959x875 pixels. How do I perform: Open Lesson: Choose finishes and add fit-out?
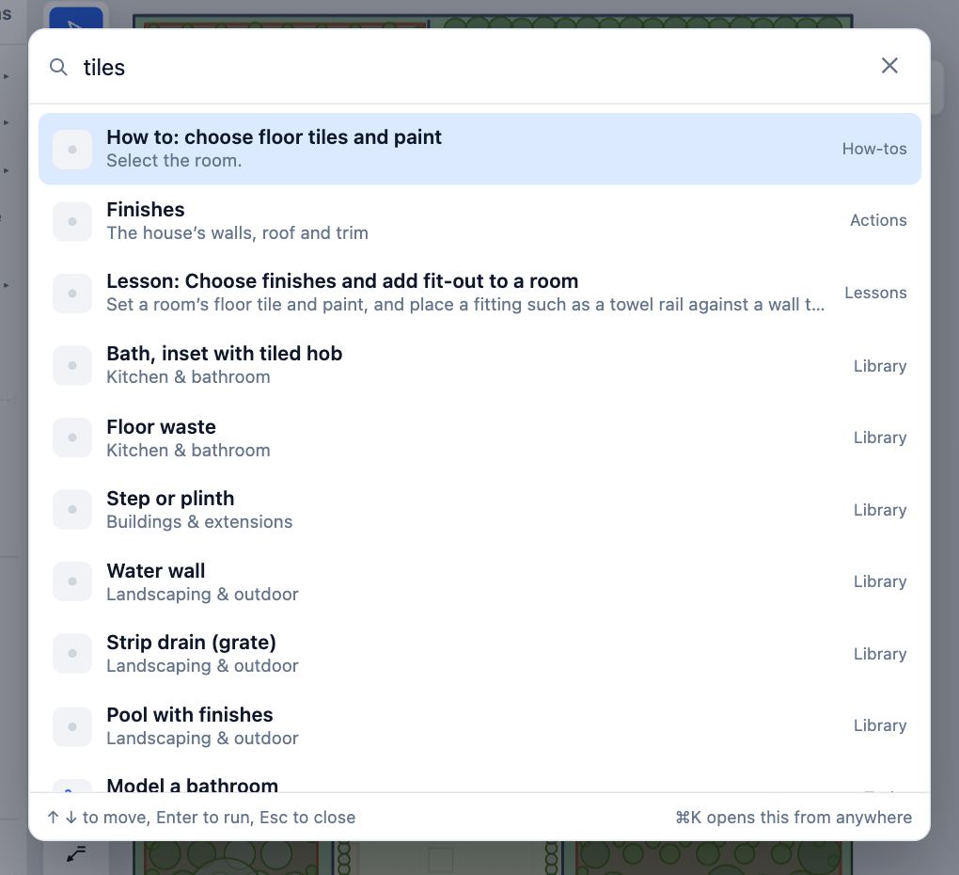coord(479,293)
